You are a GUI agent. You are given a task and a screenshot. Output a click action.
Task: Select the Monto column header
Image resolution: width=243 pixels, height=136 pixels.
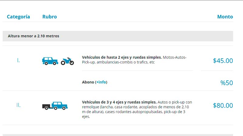tap(225, 17)
